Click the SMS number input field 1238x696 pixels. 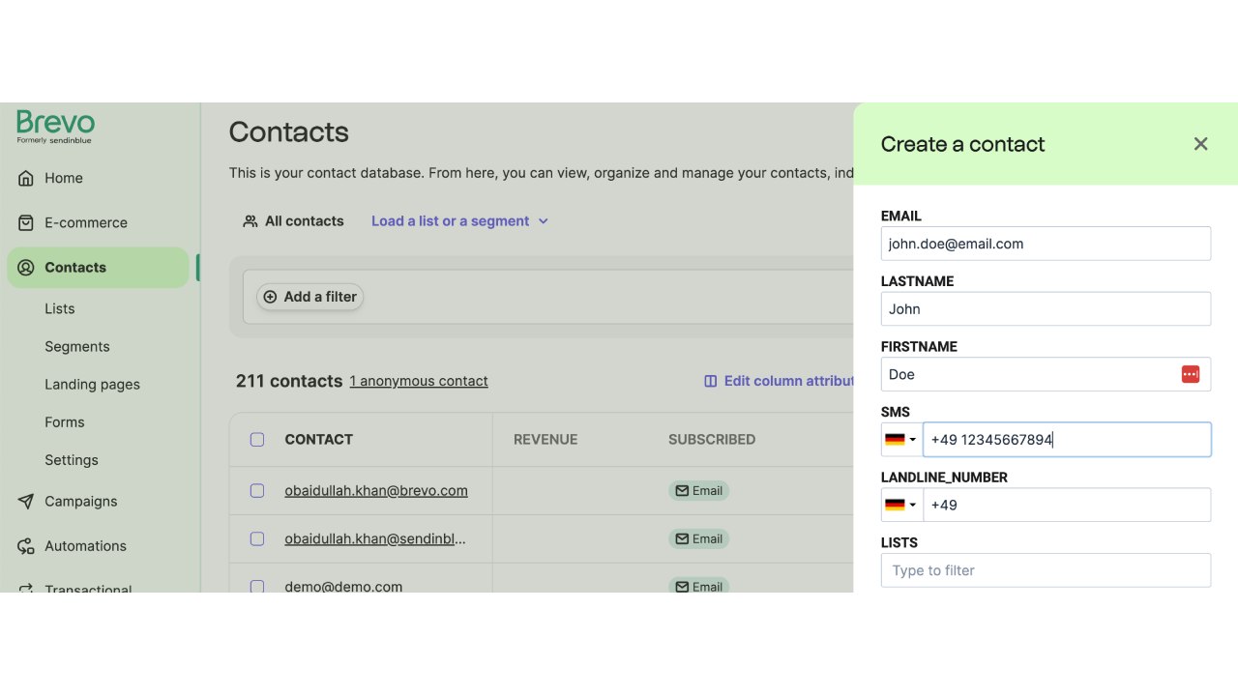coord(1067,440)
